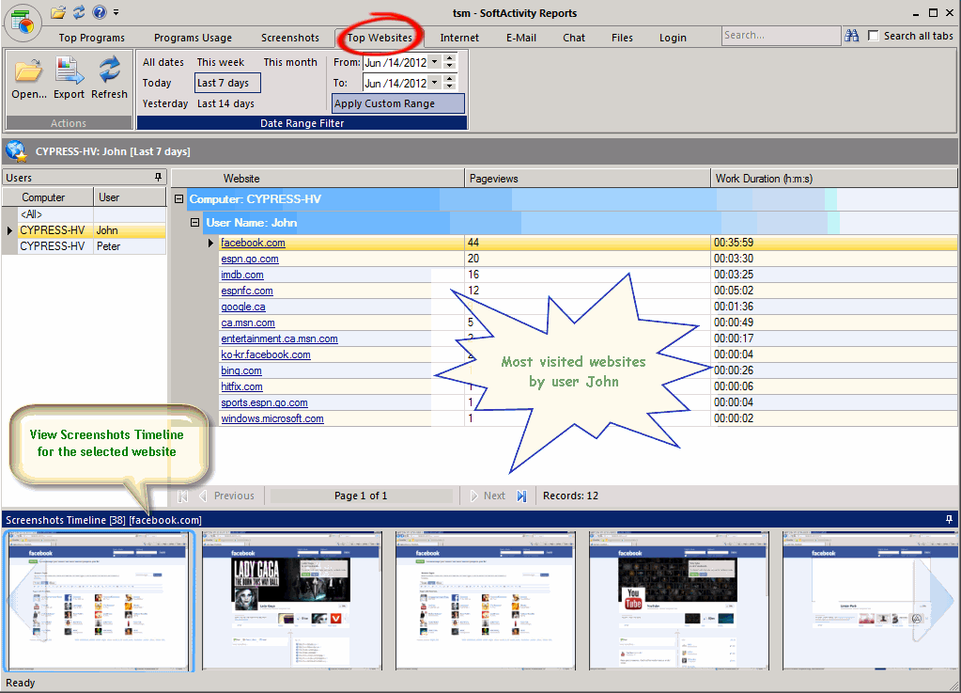Click the quick access refresh arrows icon

pos(79,12)
